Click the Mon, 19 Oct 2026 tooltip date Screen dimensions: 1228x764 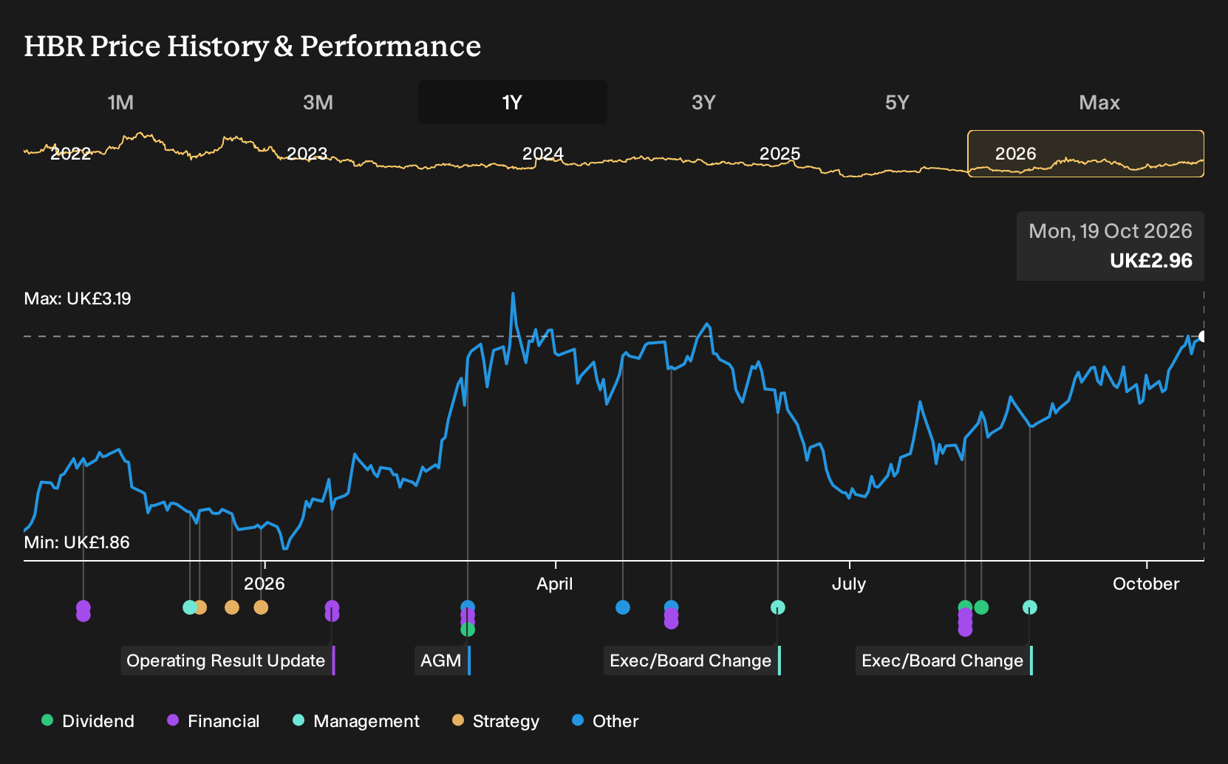pyautogui.click(x=1111, y=231)
